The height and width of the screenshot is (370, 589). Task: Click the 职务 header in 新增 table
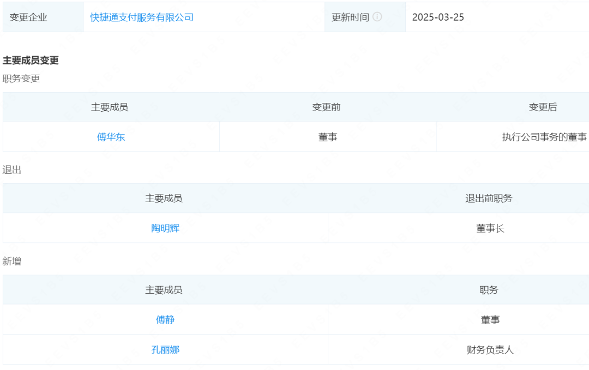(x=489, y=290)
